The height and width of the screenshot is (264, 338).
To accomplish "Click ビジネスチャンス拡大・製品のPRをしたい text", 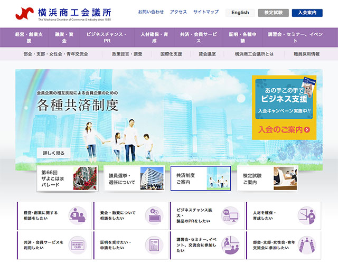I will 194,215.
